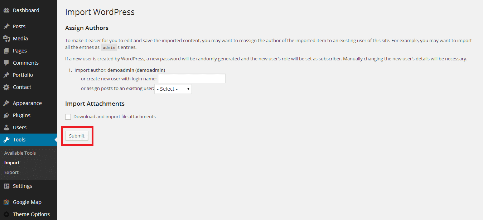Click the Posts pushpin icon

pos(6,26)
